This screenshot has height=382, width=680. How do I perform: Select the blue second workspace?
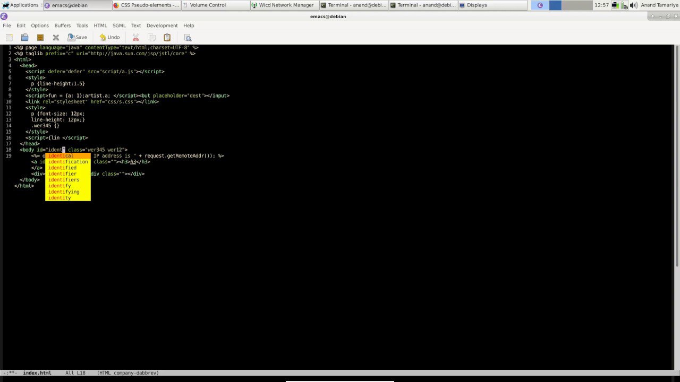[555, 5]
